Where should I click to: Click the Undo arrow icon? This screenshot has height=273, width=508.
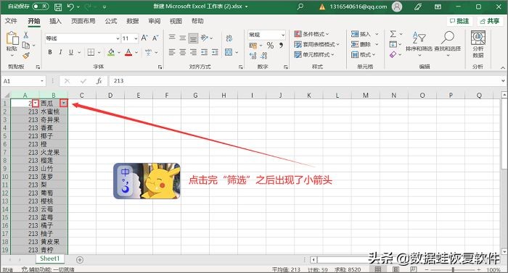click(x=70, y=7)
